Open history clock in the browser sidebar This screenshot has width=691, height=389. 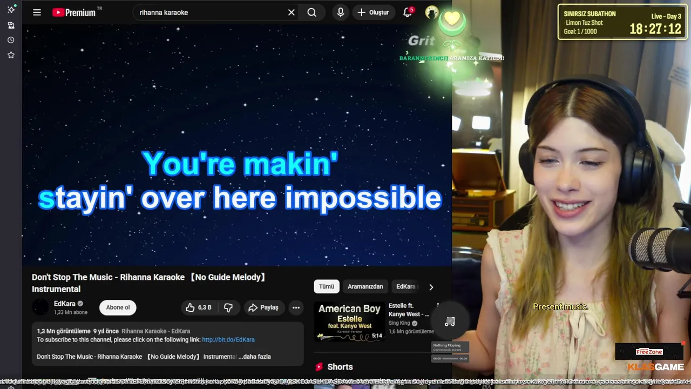click(11, 40)
